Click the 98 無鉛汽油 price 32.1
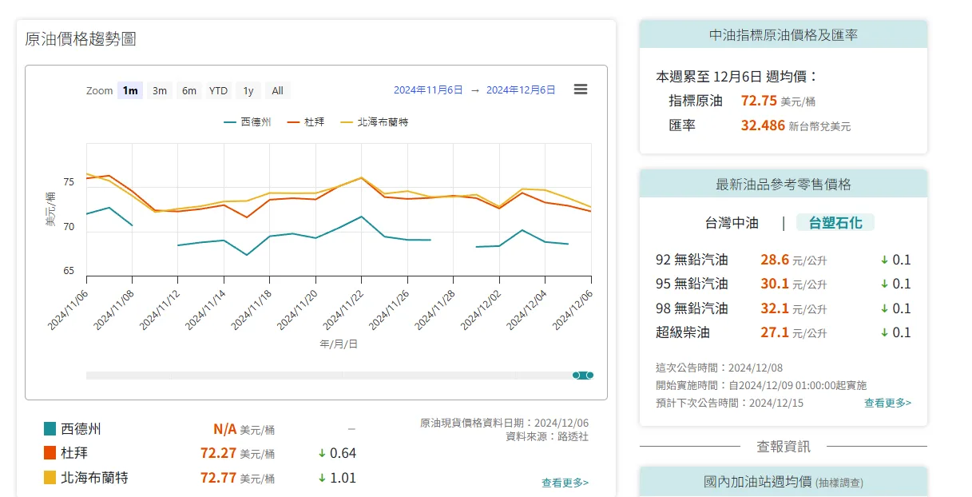Image resolution: width=972 pixels, height=497 pixels. [x=775, y=308]
